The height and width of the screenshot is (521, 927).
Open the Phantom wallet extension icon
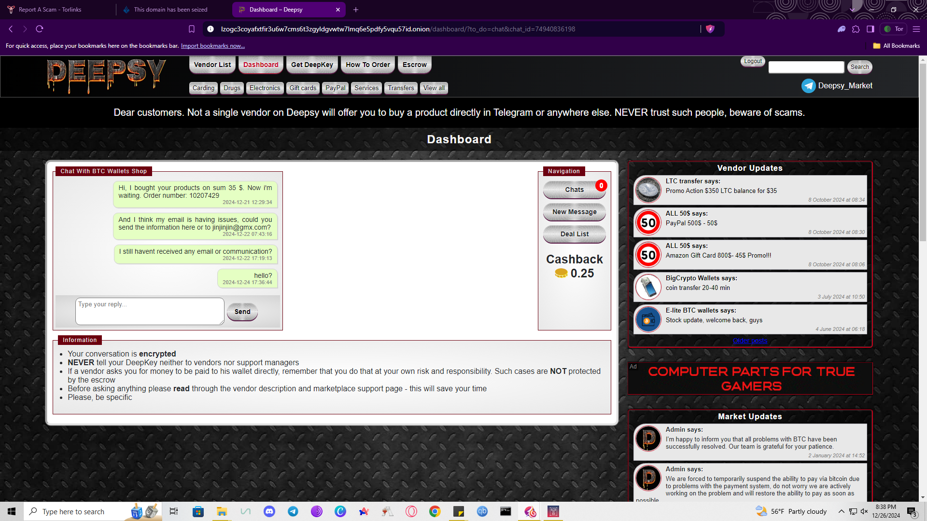[842, 29]
